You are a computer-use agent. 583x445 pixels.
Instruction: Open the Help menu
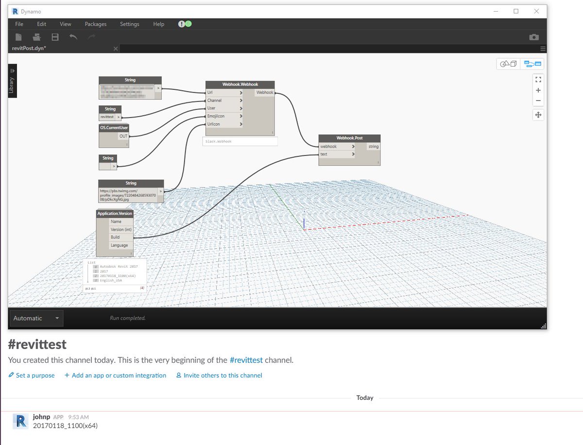(x=159, y=24)
